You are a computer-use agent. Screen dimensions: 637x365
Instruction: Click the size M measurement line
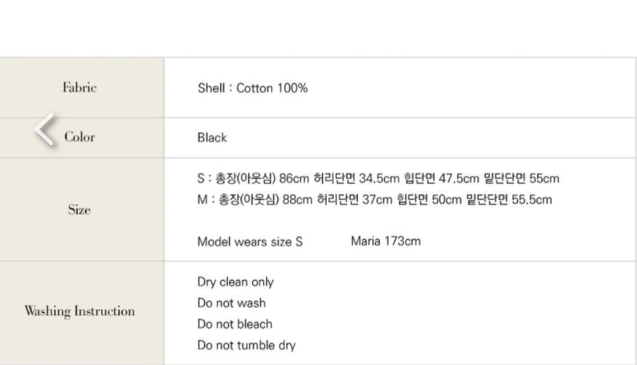coord(374,199)
